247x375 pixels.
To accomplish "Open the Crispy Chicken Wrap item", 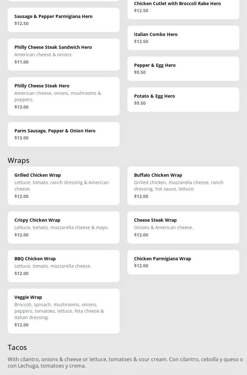I will [64, 227].
